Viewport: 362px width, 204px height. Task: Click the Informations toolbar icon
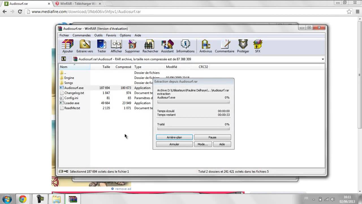tap(185, 46)
